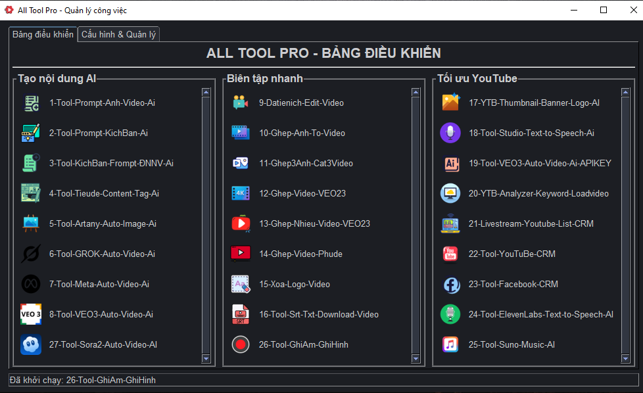Click the 23-Tool-Facebook-CRM label
Viewport: 643px width, 393px height.
tap(513, 285)
